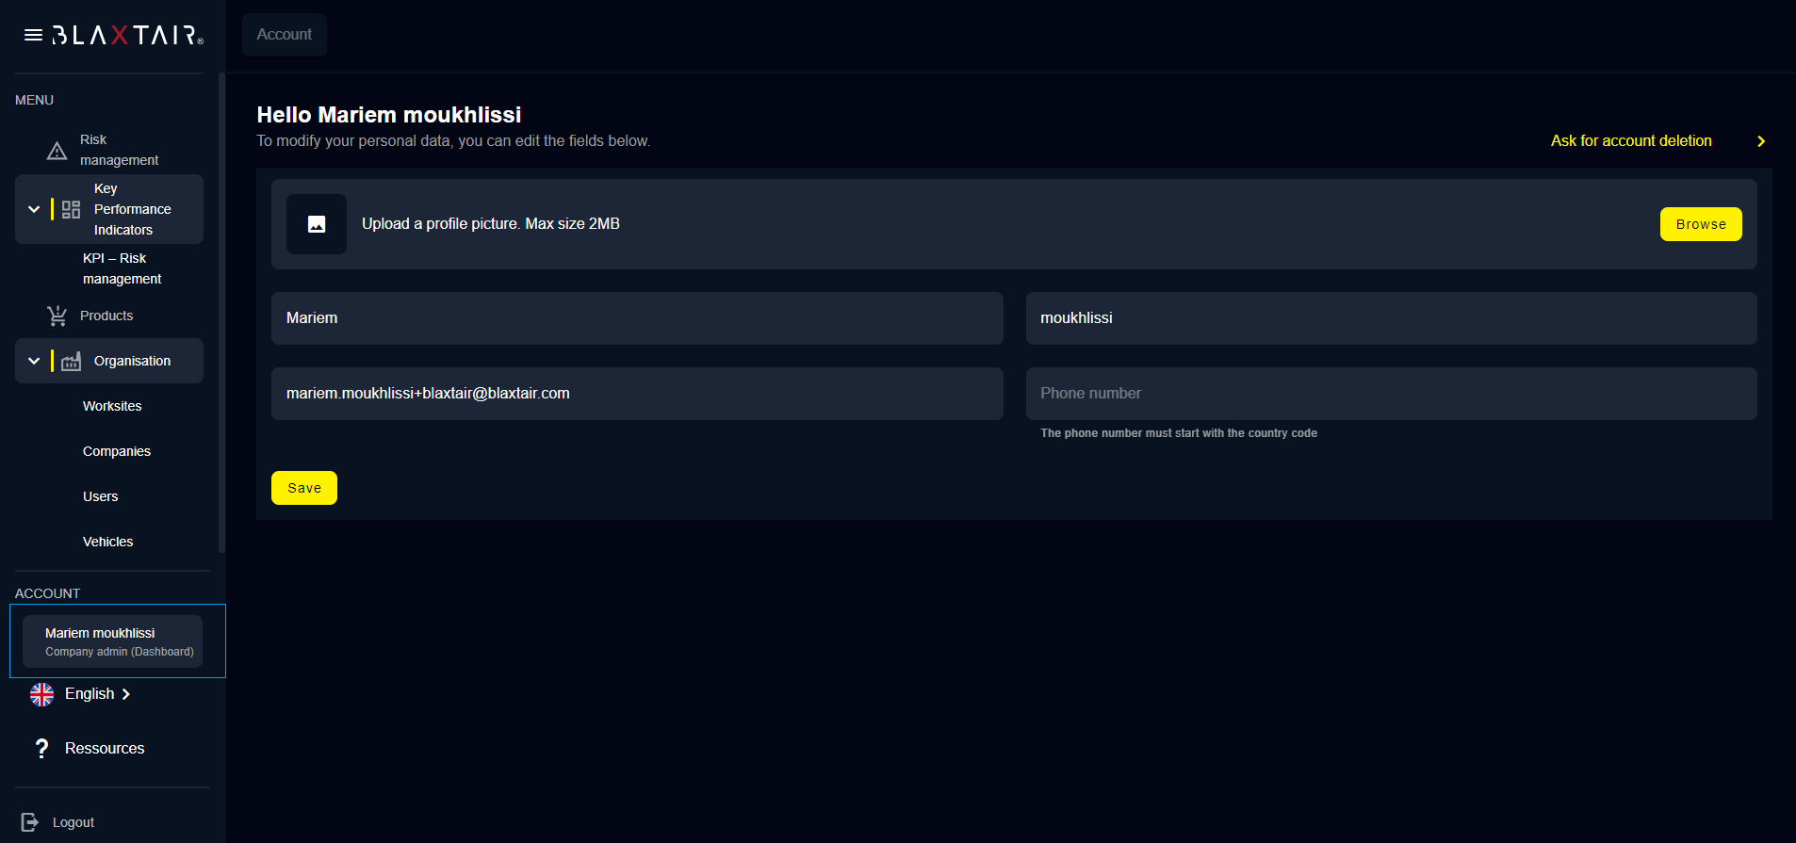Click the hamburger menu icon
Image resolution: width=1796 pixels, height=843 pixels.
(x=33, y=36)
